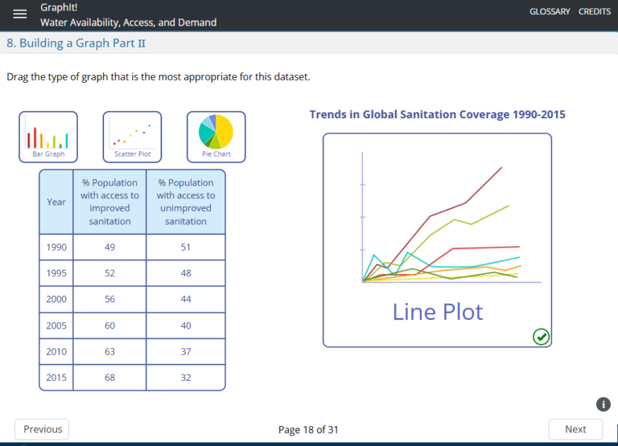The width and height of the screenshot is (618, 446).
Task: Select the 2005 year cell
Action: (56, 325)
